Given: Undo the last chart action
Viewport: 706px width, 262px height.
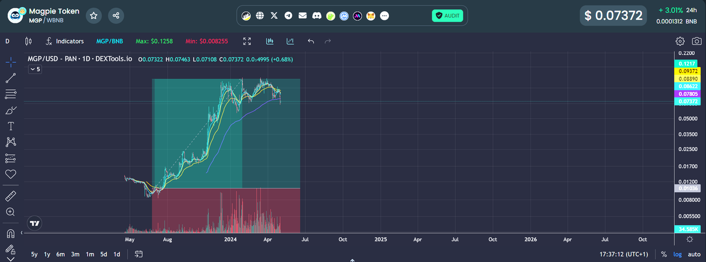Looking at the screenshot, I should (311, 41).
